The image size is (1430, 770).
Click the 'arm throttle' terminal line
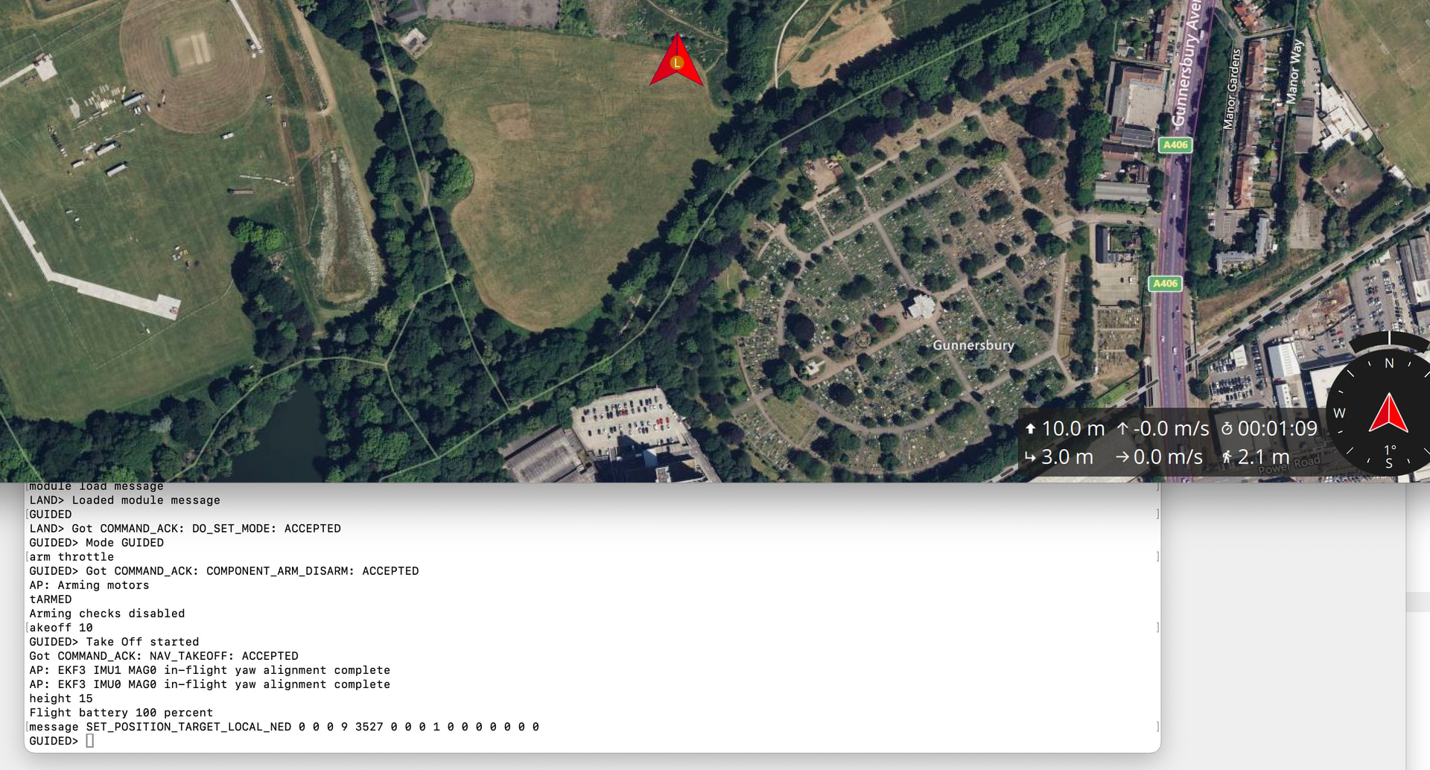[71, 557]
